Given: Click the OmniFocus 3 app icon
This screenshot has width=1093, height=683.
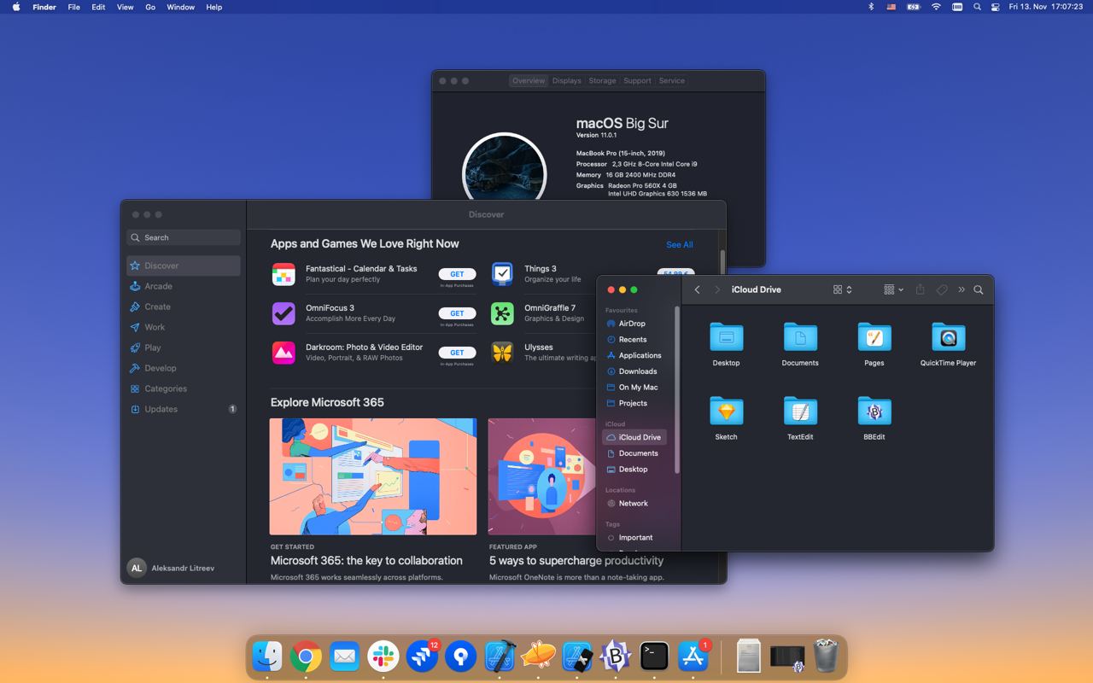Looking at the screenshot, I should pos(283,313).
